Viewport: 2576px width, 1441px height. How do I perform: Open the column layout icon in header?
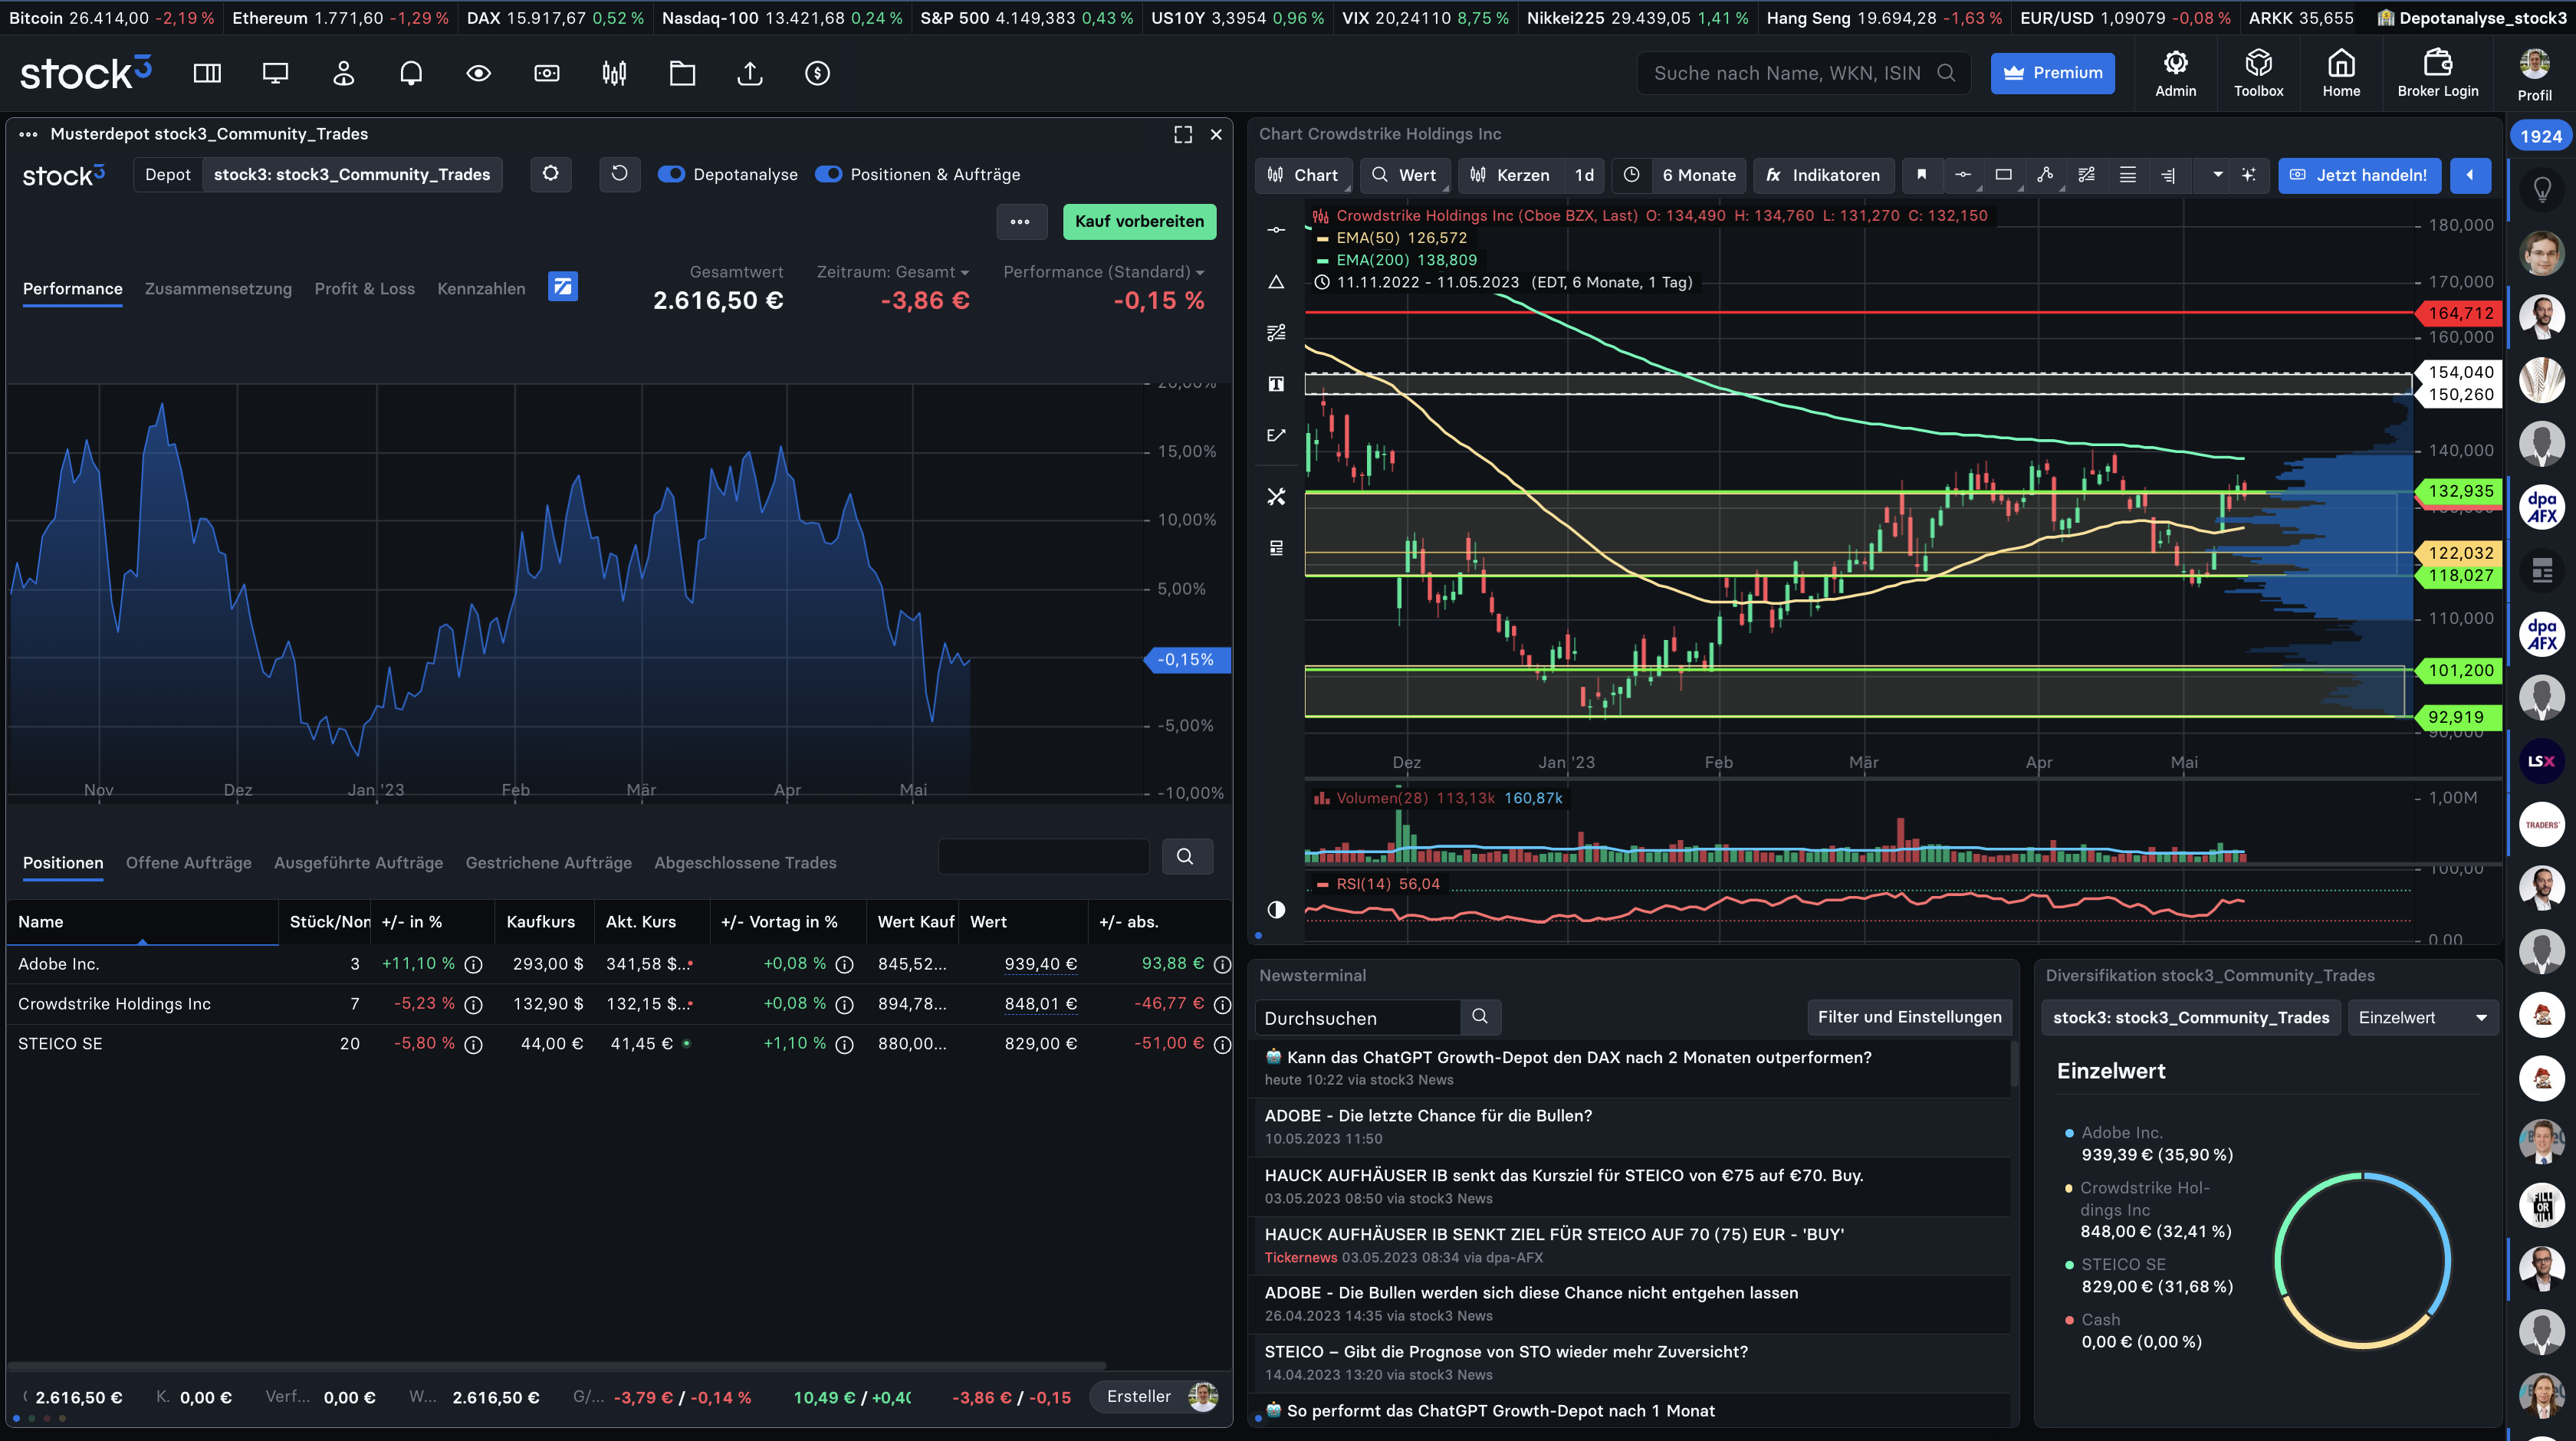(x=207, y=73)
